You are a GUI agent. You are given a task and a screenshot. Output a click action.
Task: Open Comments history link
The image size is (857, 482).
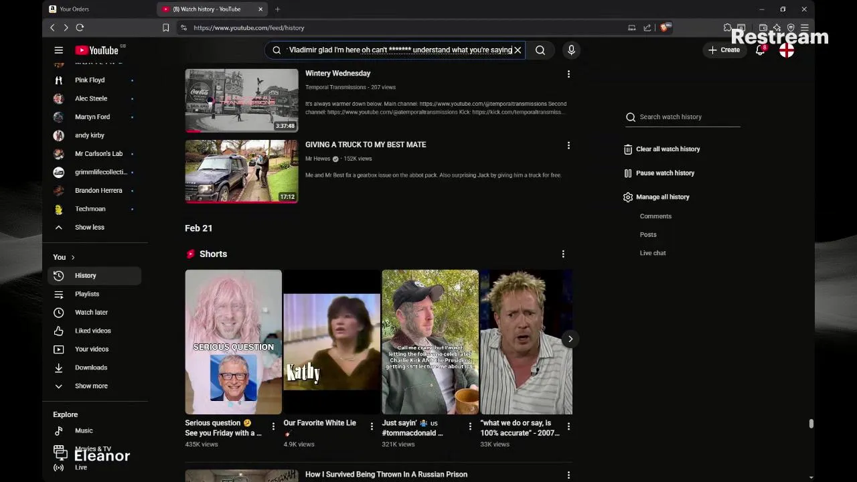click(655, 216)
